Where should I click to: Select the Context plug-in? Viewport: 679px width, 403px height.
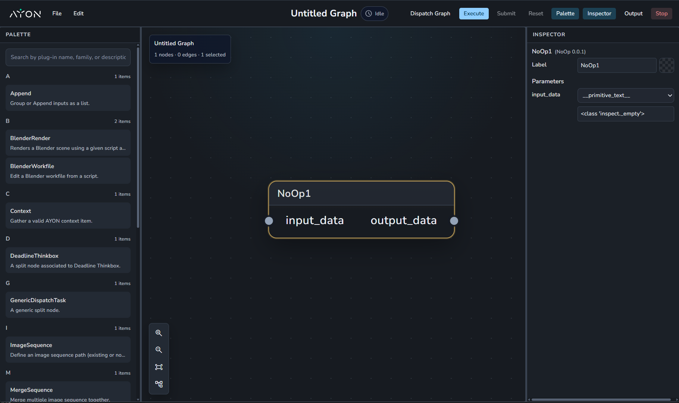68,216
